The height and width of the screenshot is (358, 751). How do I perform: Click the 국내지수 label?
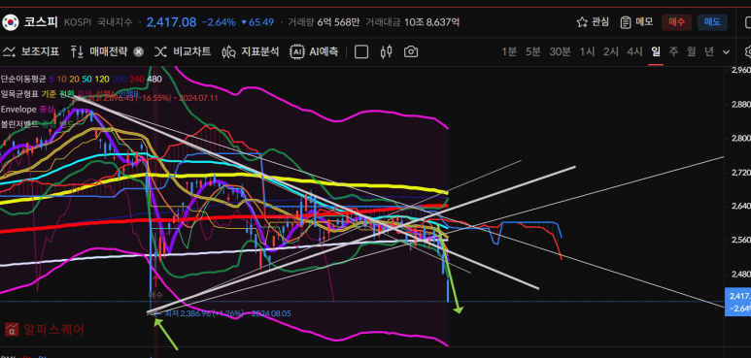[115, 22]
